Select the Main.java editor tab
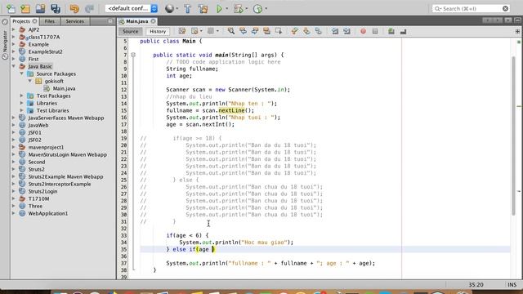Screen dimensions: 523x294 pyautogui.click(x=136, y=21)
